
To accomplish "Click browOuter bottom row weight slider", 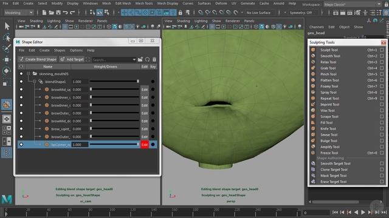I will pyautogui.click(x=114, y=136).
